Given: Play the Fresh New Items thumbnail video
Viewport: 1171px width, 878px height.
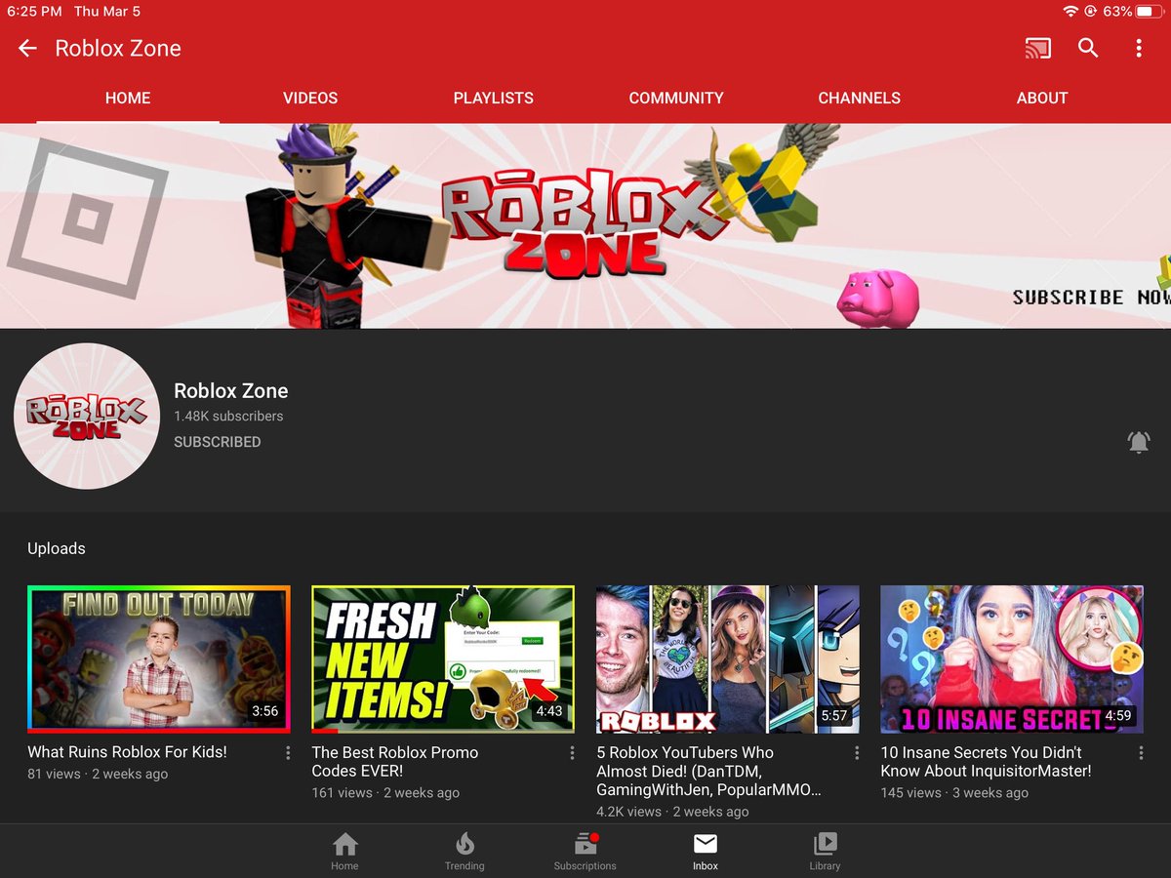Looking at the screenshot, I should (x=443, y=658).
